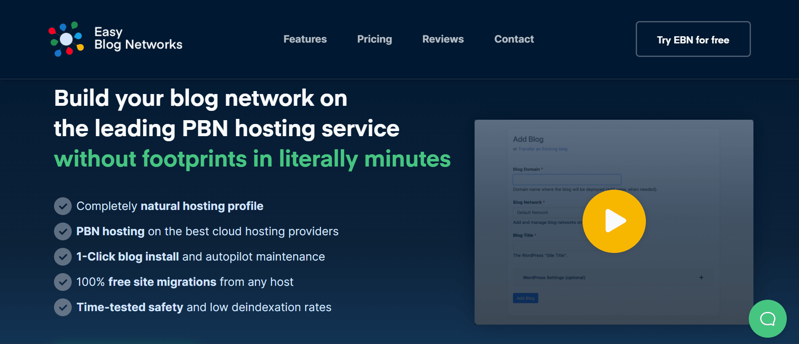Click checkmark icon beside natural hosting profile
Screen dimensions: 799x344
click(x=63, y=206)
